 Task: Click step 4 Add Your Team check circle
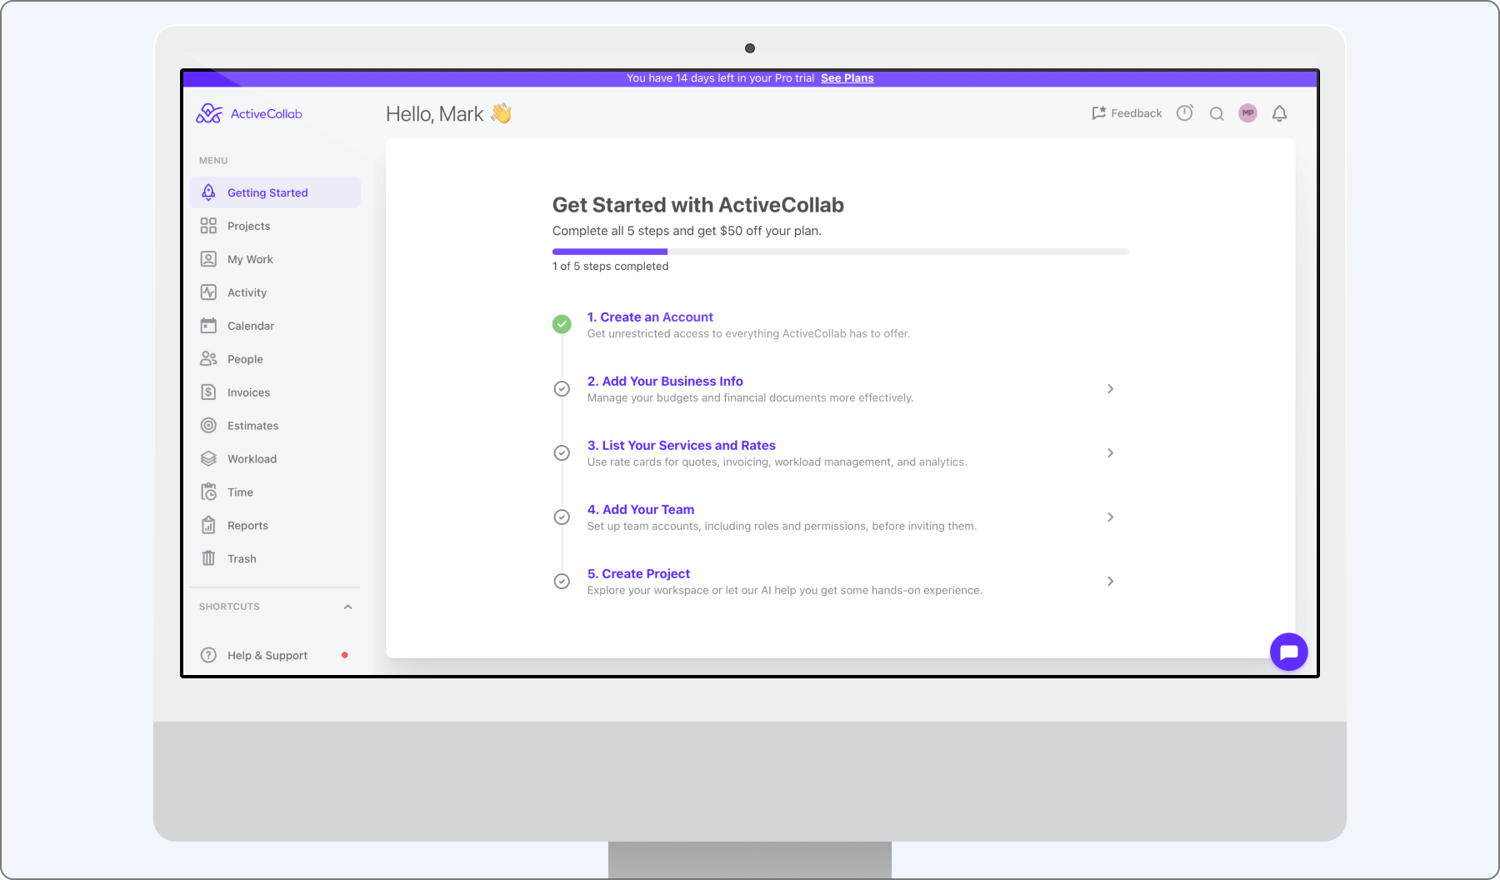coord(562,517)
